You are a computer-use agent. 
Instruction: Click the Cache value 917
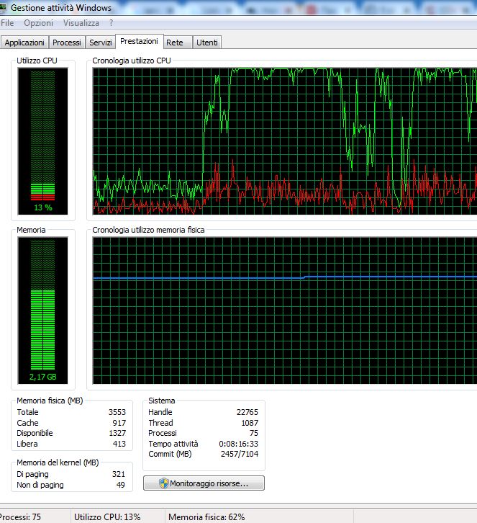click(x=119, y=423)
